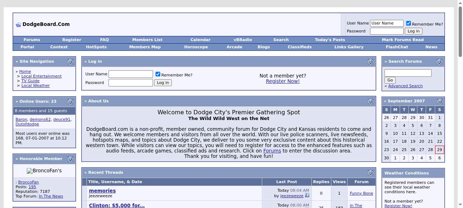463x208 pixels.
Task: Click Password field in Log in panel
Action: 131,83
